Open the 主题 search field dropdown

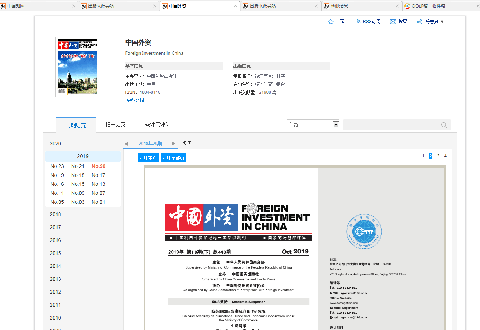pyautogui.click(x=336, y=125)
